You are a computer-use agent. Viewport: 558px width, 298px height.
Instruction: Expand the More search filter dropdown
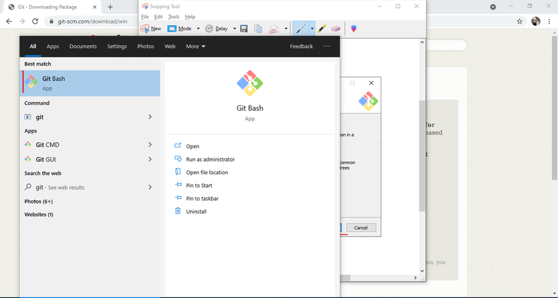(x=195, y=46)
